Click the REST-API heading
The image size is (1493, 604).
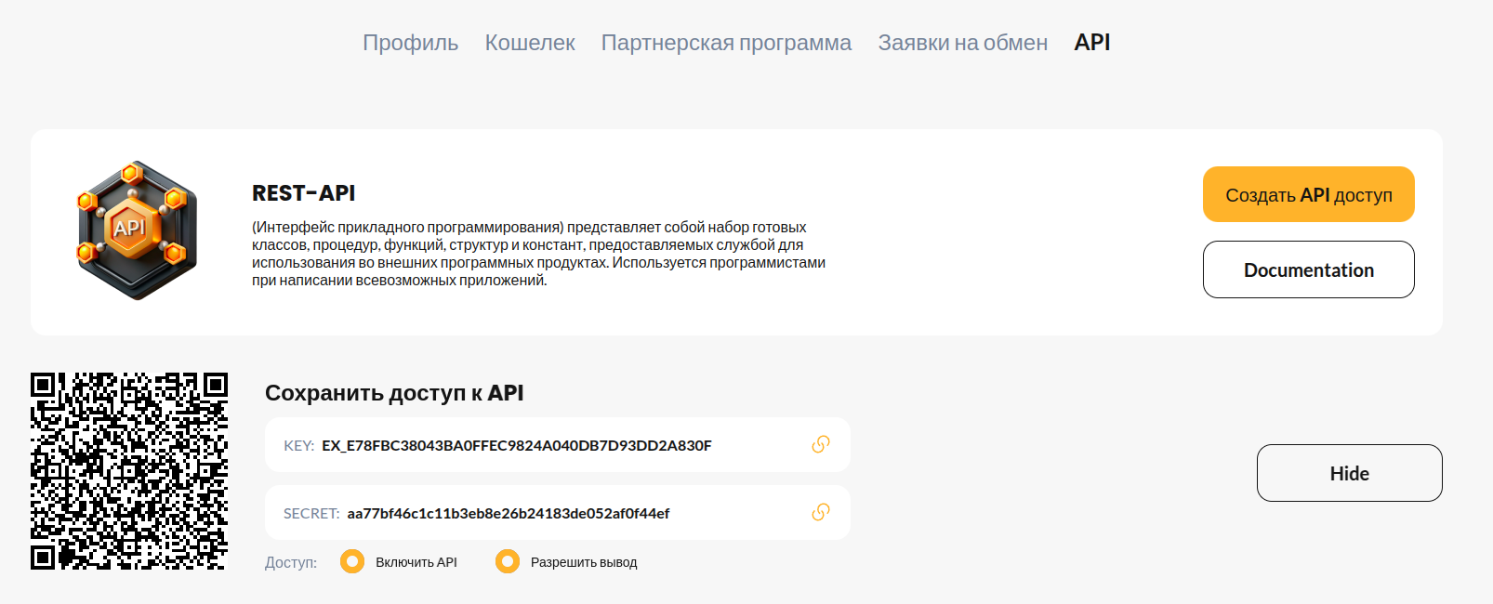[x=304, y=193]
